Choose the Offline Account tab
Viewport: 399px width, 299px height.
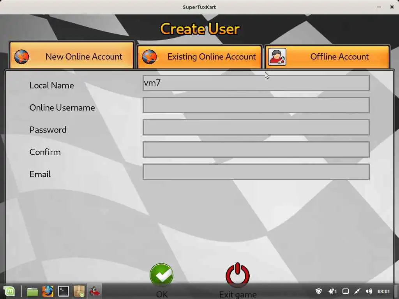[x=327, y=57]
